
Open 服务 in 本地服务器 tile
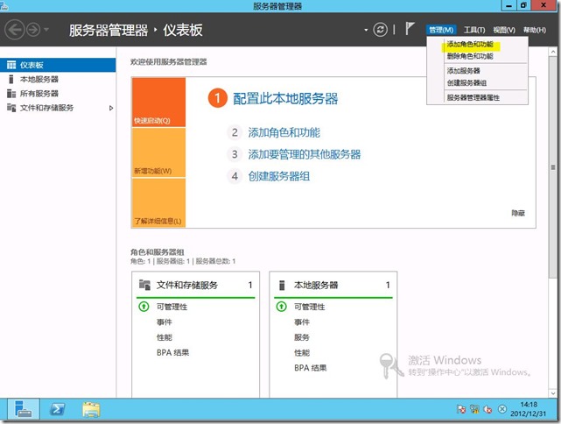pos(302,337)
